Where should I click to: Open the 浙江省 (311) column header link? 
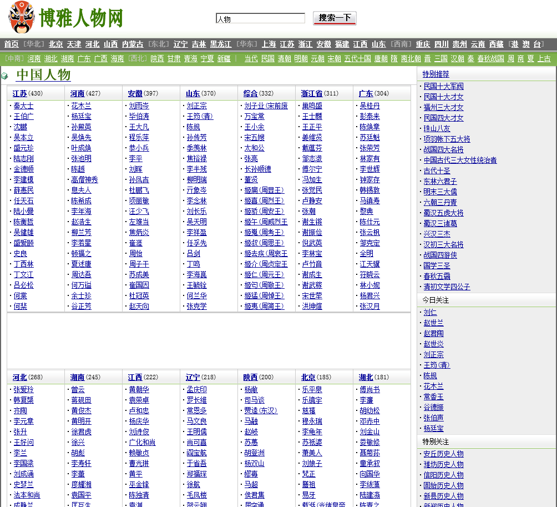(312, 93)
